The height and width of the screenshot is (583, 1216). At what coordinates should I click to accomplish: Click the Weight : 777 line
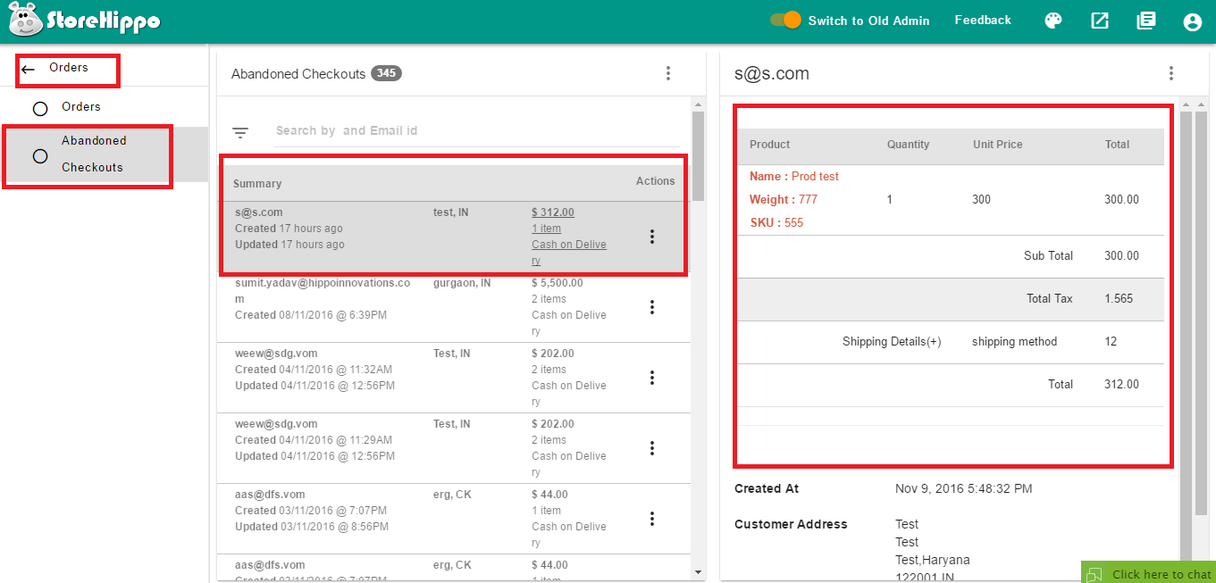click(784, 200)
